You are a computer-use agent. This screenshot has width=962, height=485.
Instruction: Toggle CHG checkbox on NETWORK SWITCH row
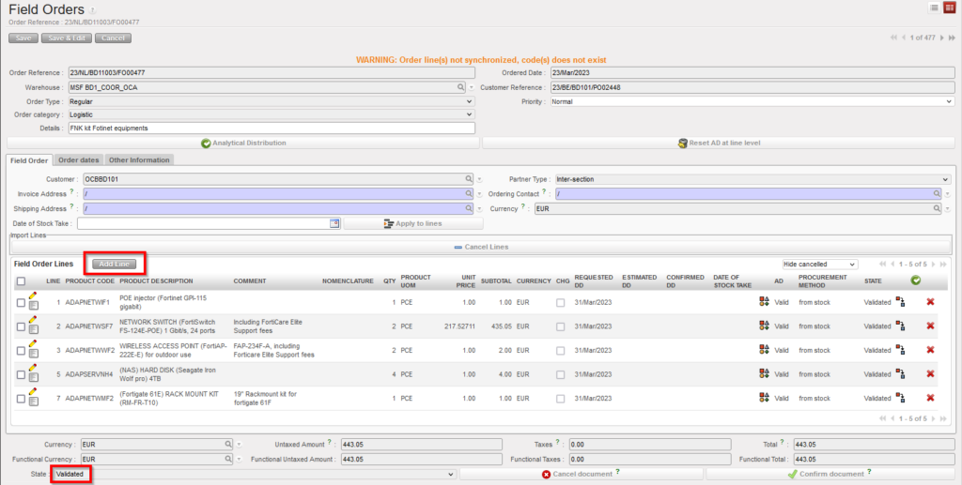[561, 326]
